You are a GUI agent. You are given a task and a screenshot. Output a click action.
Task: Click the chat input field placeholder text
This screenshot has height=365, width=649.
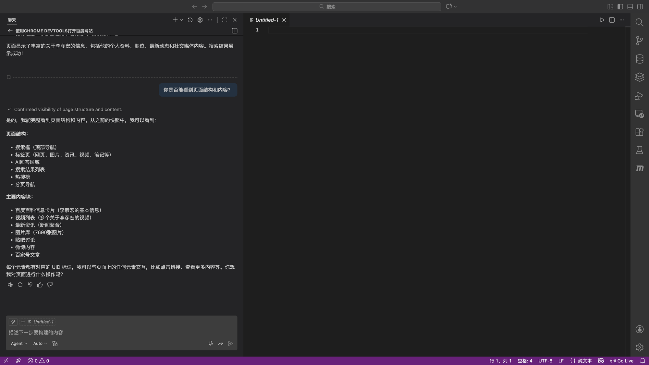36,333
